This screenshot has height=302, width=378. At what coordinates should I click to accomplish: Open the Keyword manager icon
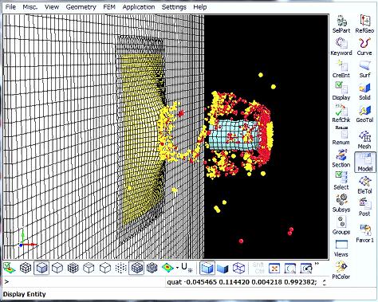341,46
